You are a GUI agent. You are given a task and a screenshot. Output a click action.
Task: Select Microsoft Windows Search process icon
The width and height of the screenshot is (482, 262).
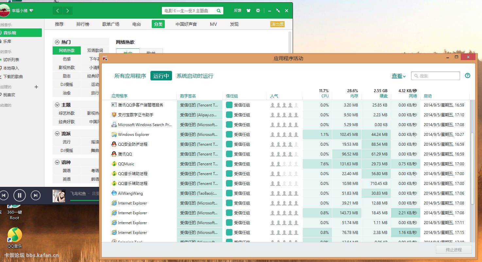click(x=114, y=124)
